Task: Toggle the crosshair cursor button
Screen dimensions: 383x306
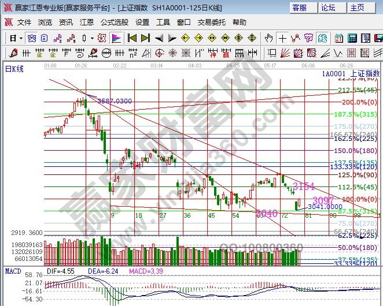Action: (x=282, y=38)
